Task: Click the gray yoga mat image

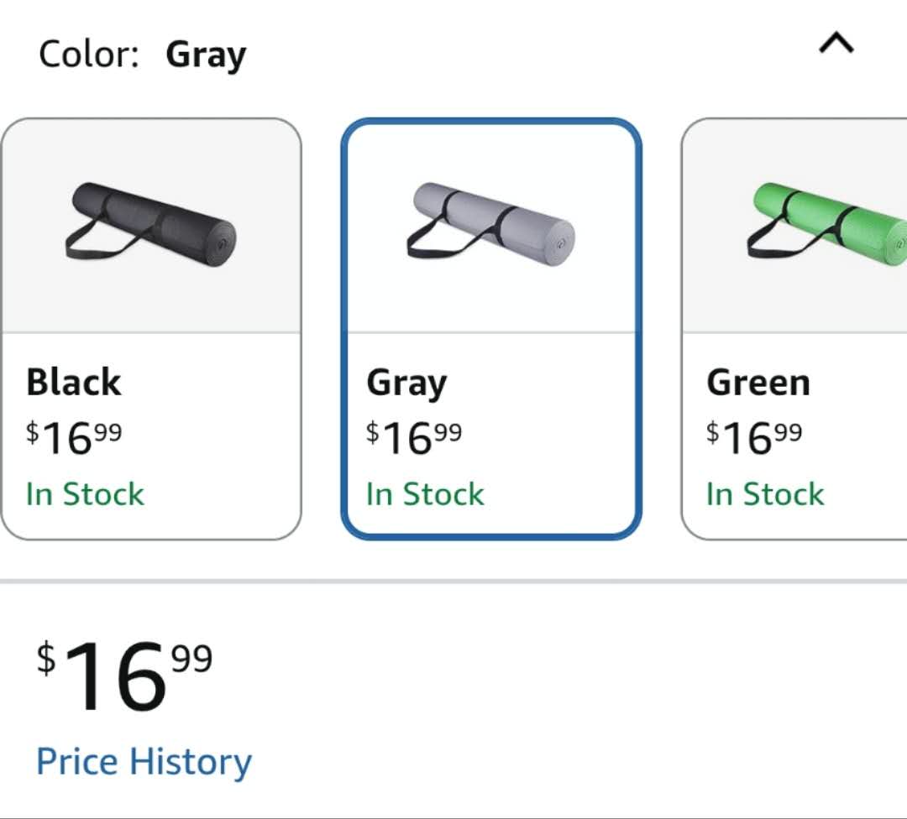Action: [491, 223]
